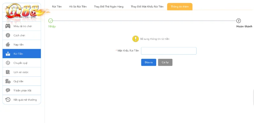The image size is (254, 123).
Task: Click the step 2 circle indicator
Action: point(238,21)
